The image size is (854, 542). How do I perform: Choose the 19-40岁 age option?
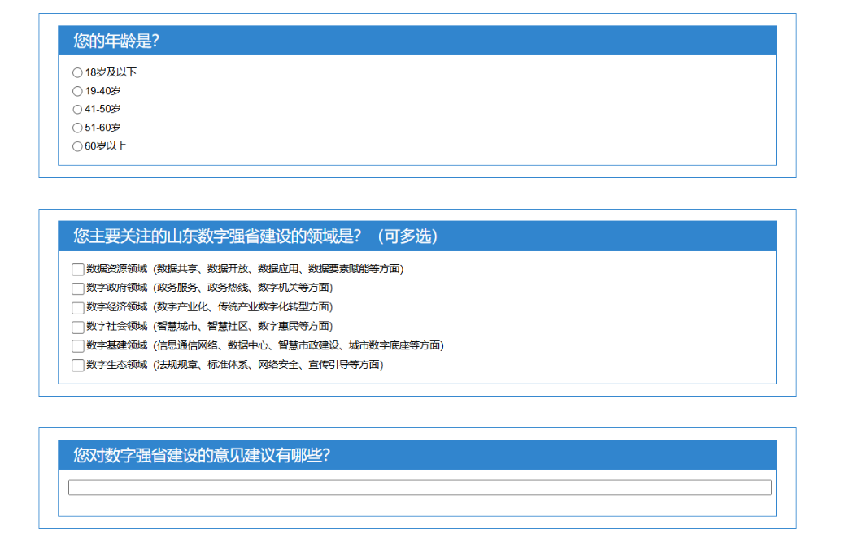coord(77,91)
